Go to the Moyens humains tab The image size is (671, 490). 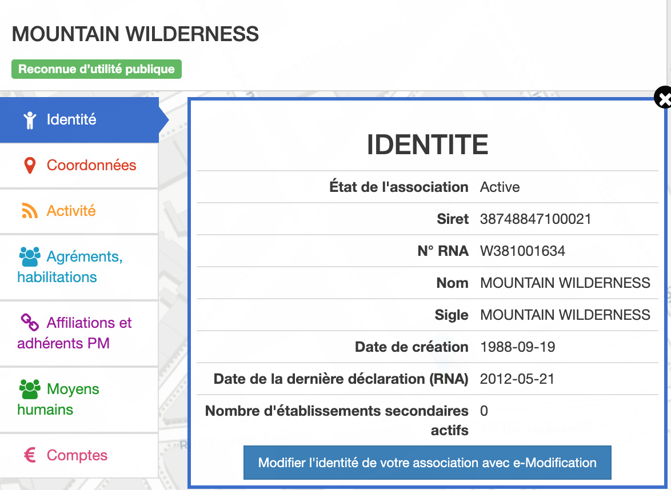tap(79, 399)
